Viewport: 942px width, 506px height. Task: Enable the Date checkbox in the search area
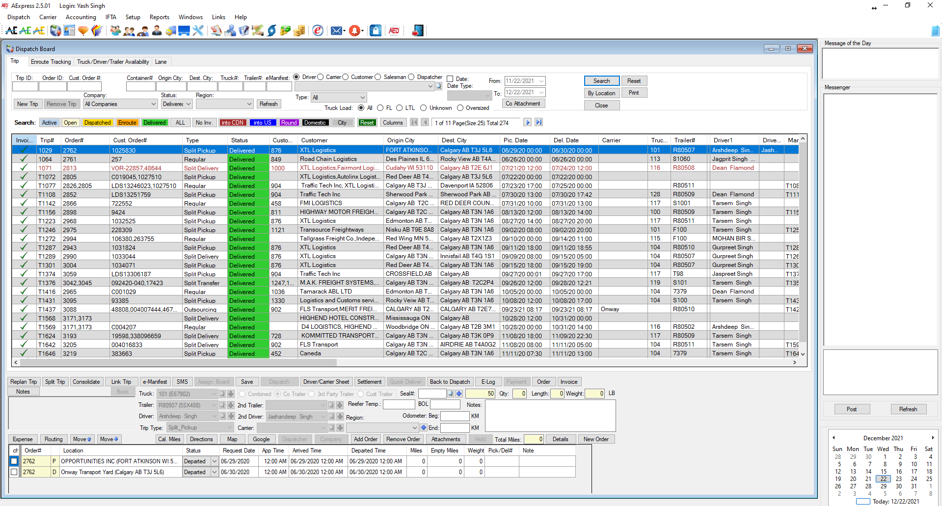point(450,79)
